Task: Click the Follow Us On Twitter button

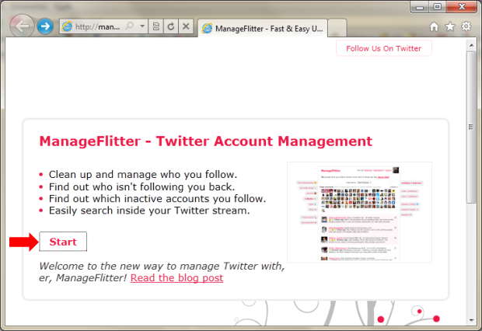Action: pyautogui.click(x=384, y=48)
